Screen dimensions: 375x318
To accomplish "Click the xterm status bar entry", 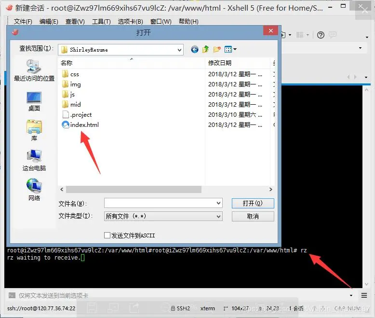I will [x=208, y=308].
